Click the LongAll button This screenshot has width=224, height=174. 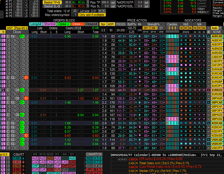[x=36, y=24]
